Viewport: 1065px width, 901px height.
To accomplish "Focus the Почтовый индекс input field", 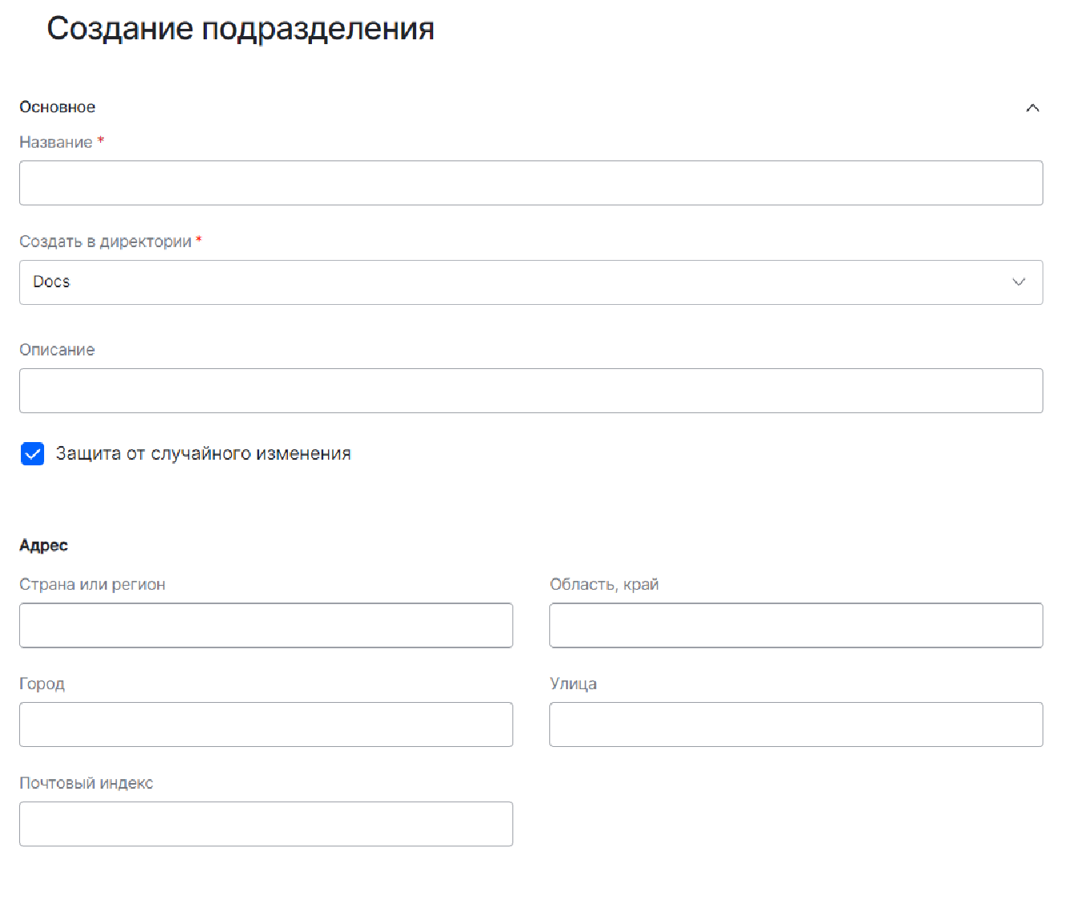I will pos(265,824).
